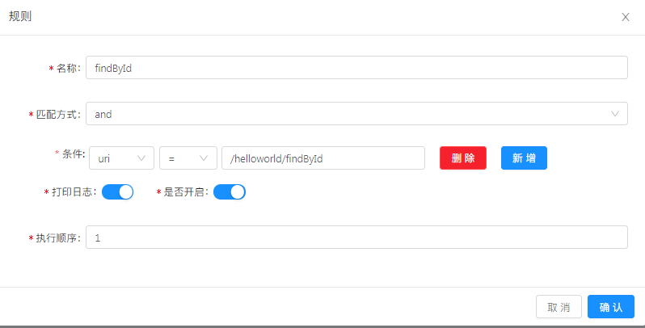Click the 规则 dialog title

(x=20, y=16)
